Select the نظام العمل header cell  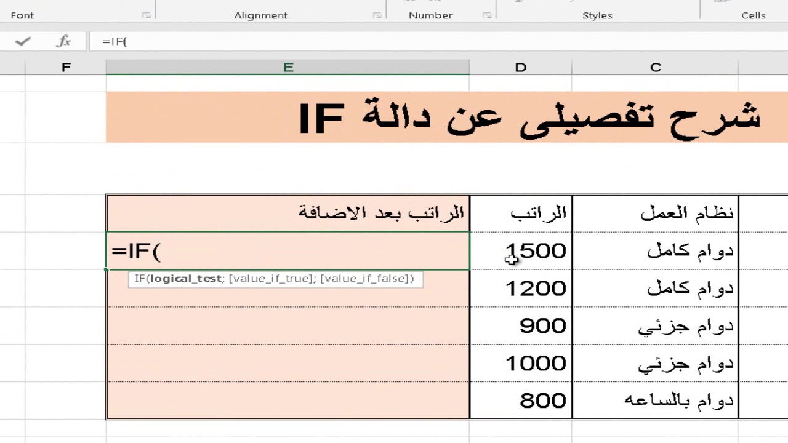click(655, 214)
